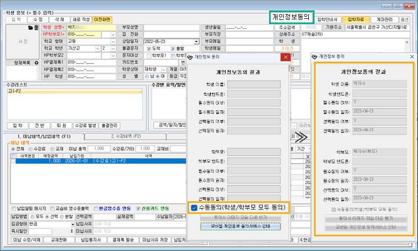Click the bird icon in the left 개인정보 동의 dialog title
The image size is (418, 251).
coord(190,56)
